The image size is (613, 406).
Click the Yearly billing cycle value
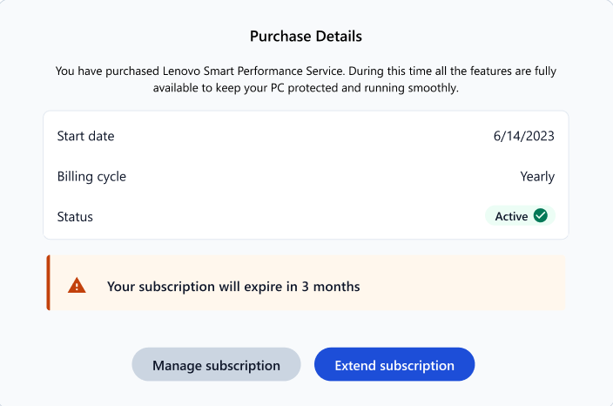pos(537,177)
